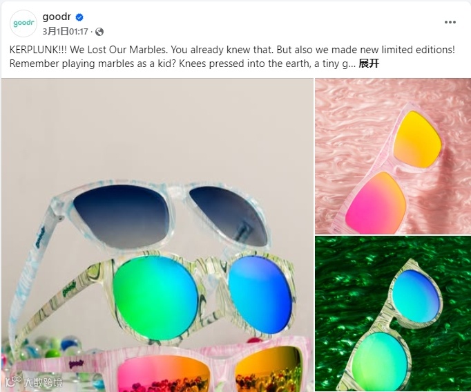Click the goodr page name
Image resolution: width=471 pixels, height=392 pixels.
[x=57, y=17]
